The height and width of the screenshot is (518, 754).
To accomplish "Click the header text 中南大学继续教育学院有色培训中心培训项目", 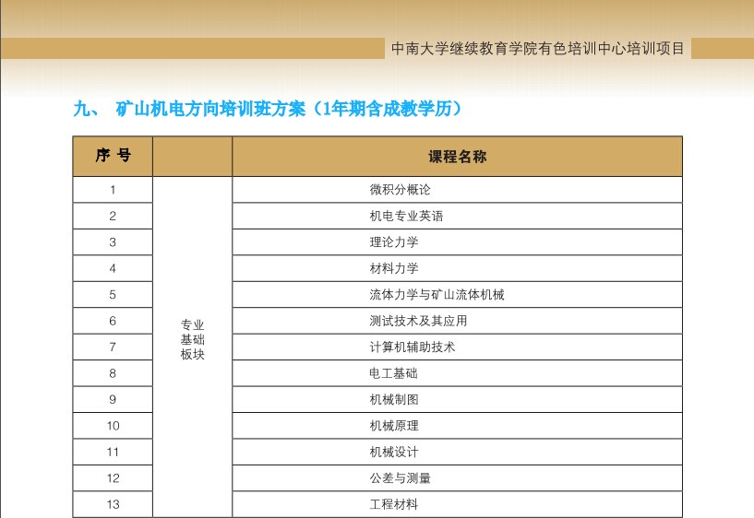I will [x=537, y=49].
